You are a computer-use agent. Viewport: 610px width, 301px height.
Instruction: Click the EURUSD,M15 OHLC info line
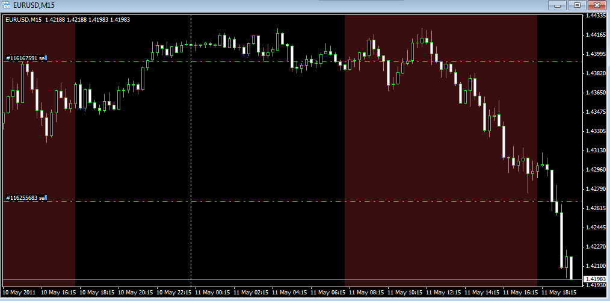tap(68, 19)
